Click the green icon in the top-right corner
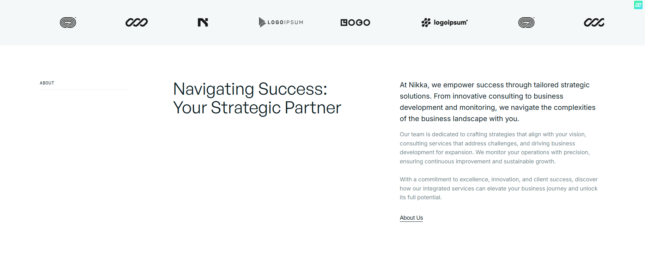 pos(638,5)
